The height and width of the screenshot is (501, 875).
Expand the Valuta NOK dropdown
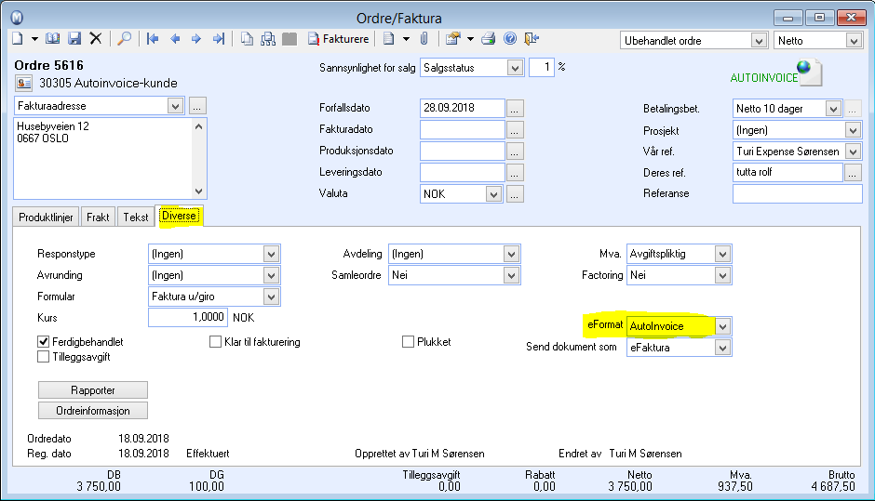[x=492, y=194]
